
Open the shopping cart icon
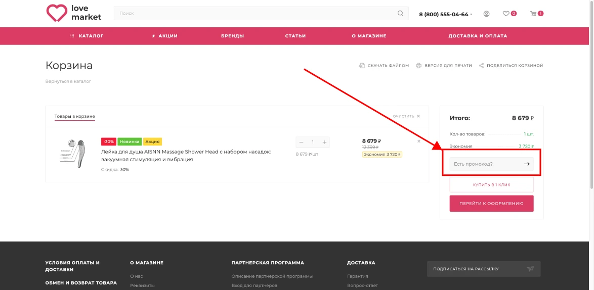click(x=533, y=14)
